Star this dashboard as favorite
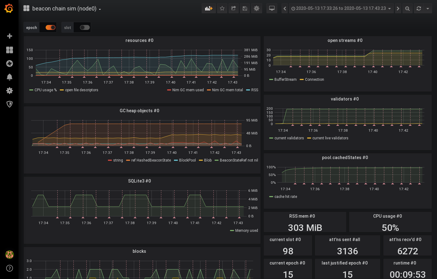Image resolution: width=437 pixels, height=279 pixels. click(222, 8)
